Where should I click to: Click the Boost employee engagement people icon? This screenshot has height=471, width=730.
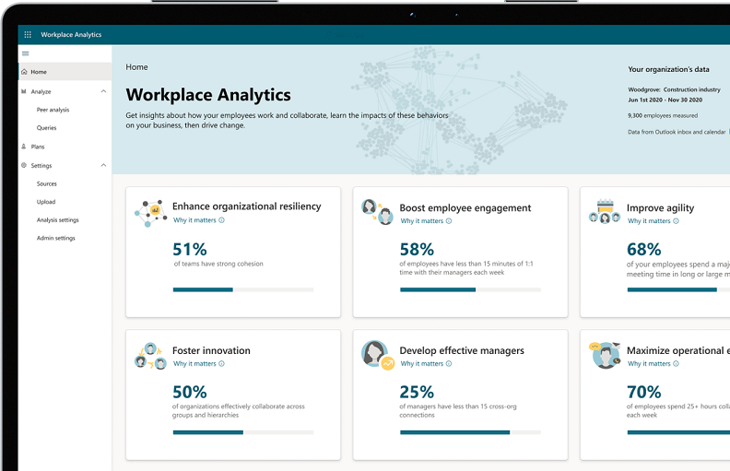(x=378, y=212)
